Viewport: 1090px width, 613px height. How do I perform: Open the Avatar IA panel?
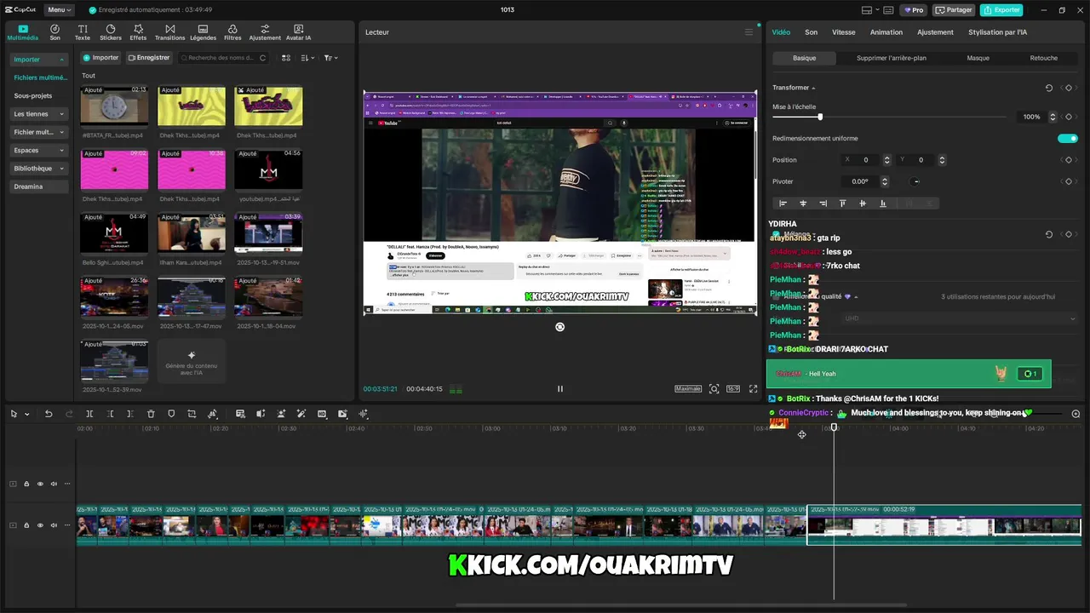[298, 32]
